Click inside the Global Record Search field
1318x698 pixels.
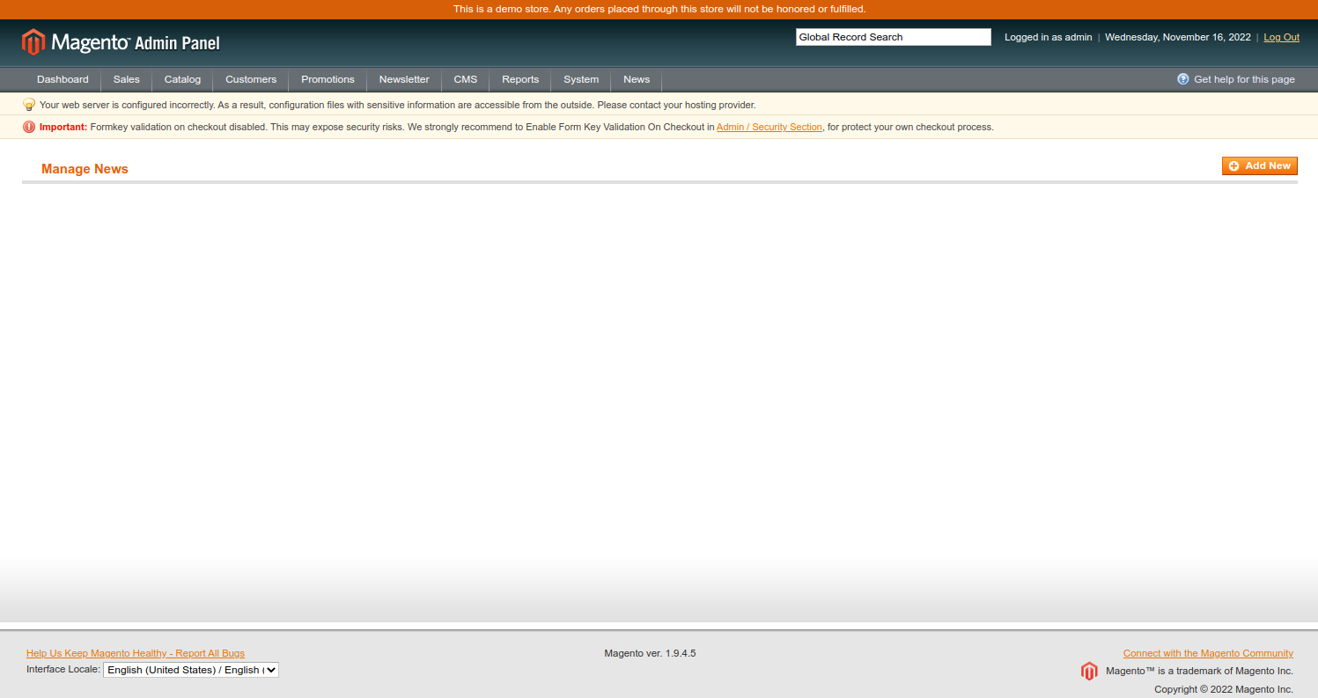point(893,37)
